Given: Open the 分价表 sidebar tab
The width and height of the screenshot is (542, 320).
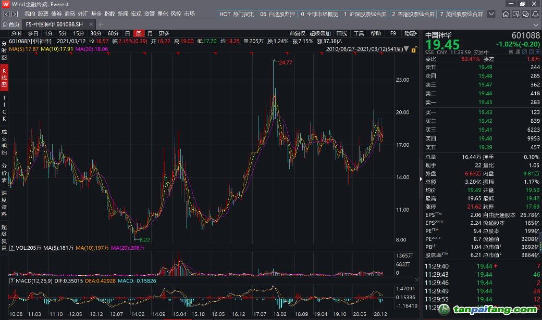Looking at the screenshot, I should coord(4,173).
